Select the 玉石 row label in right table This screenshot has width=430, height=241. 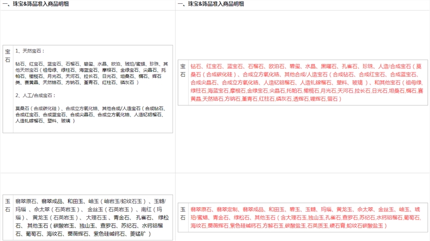coord(183,213)
